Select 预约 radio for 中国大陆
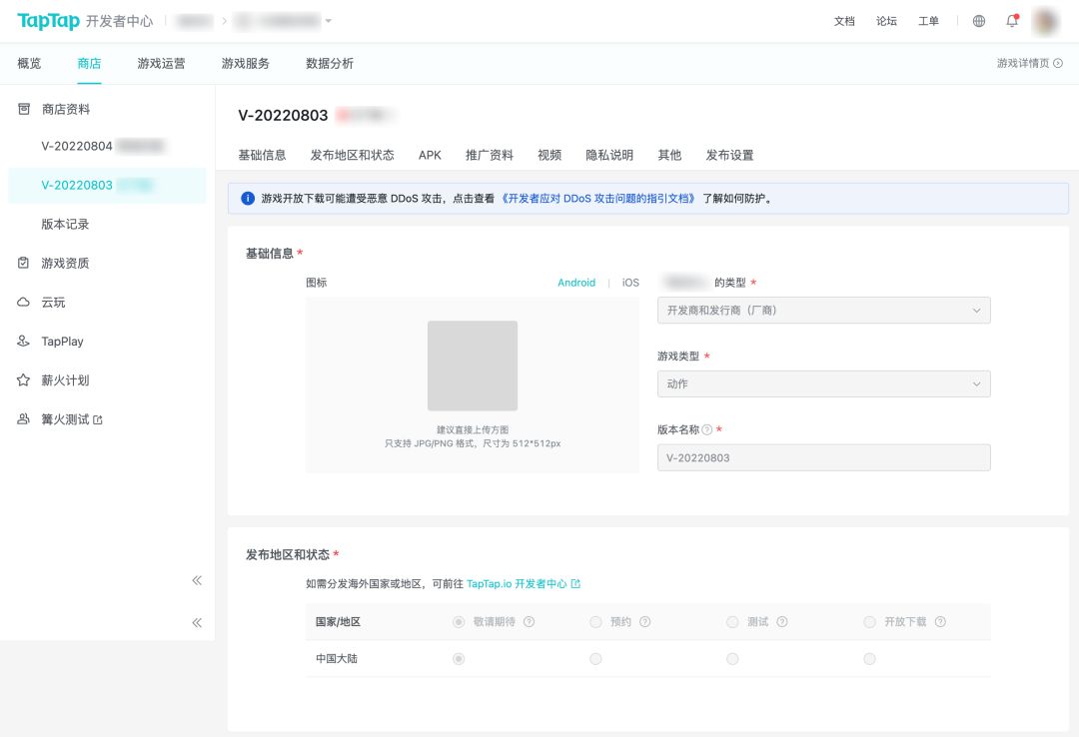This screenshot has width=1079, height=737. [595, 659]
